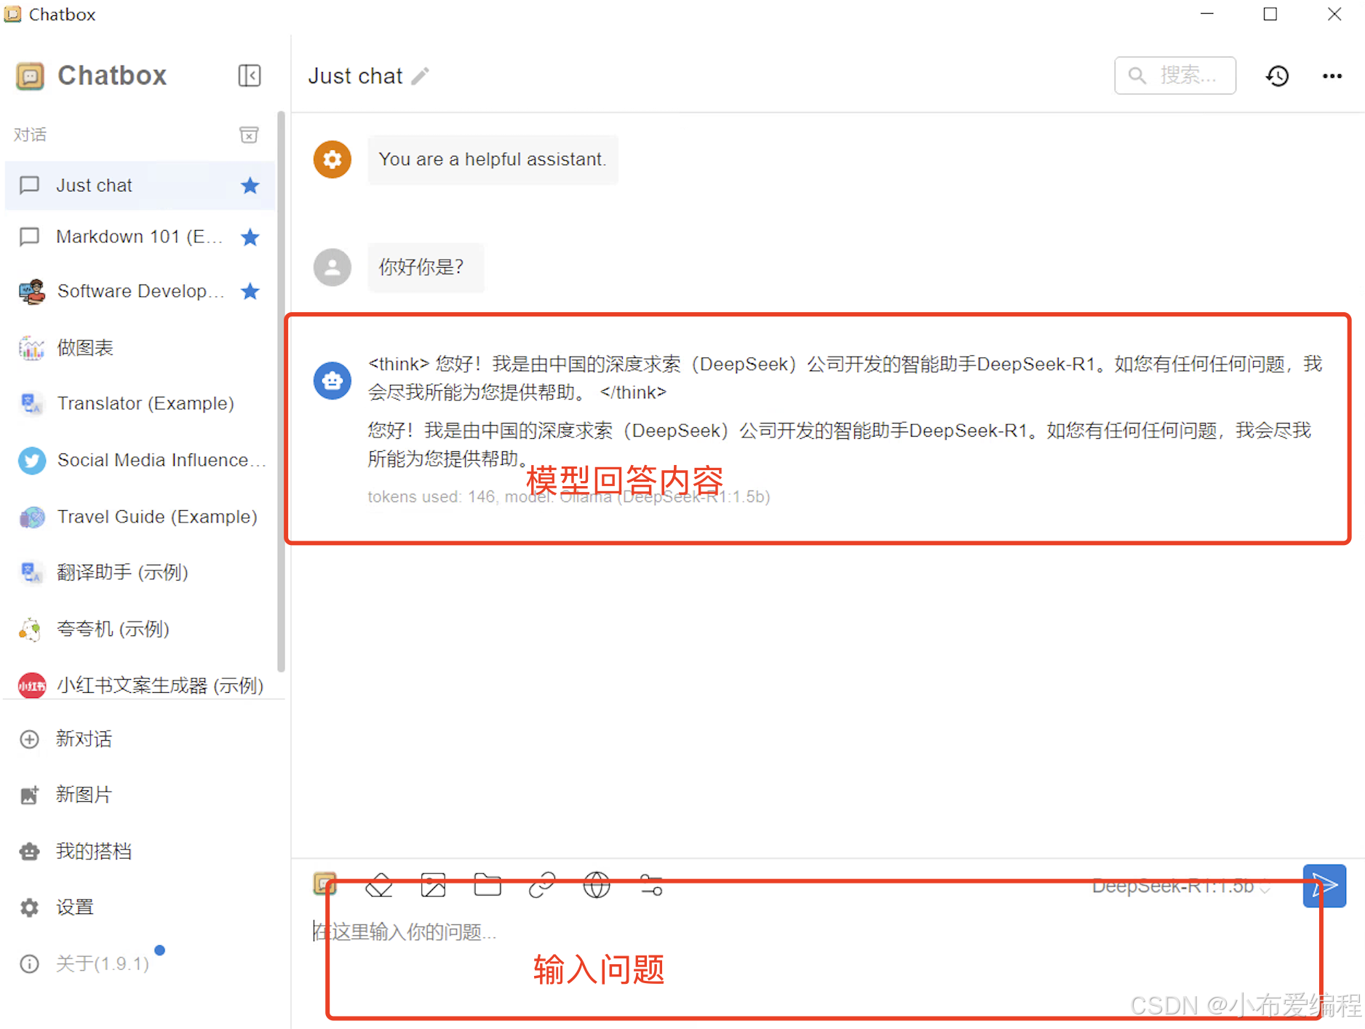Click the chart icon of 做图表
This screenshot has width=1365, height=1029.
point(31,348)
